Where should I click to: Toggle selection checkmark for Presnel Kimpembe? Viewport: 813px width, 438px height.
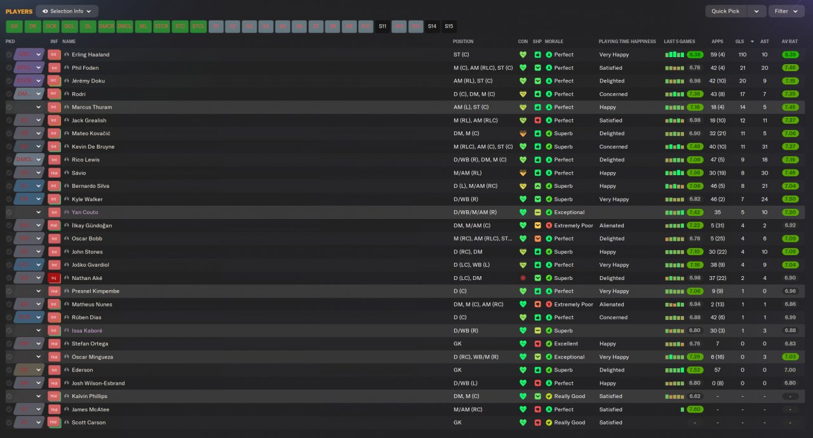(9, 291)
